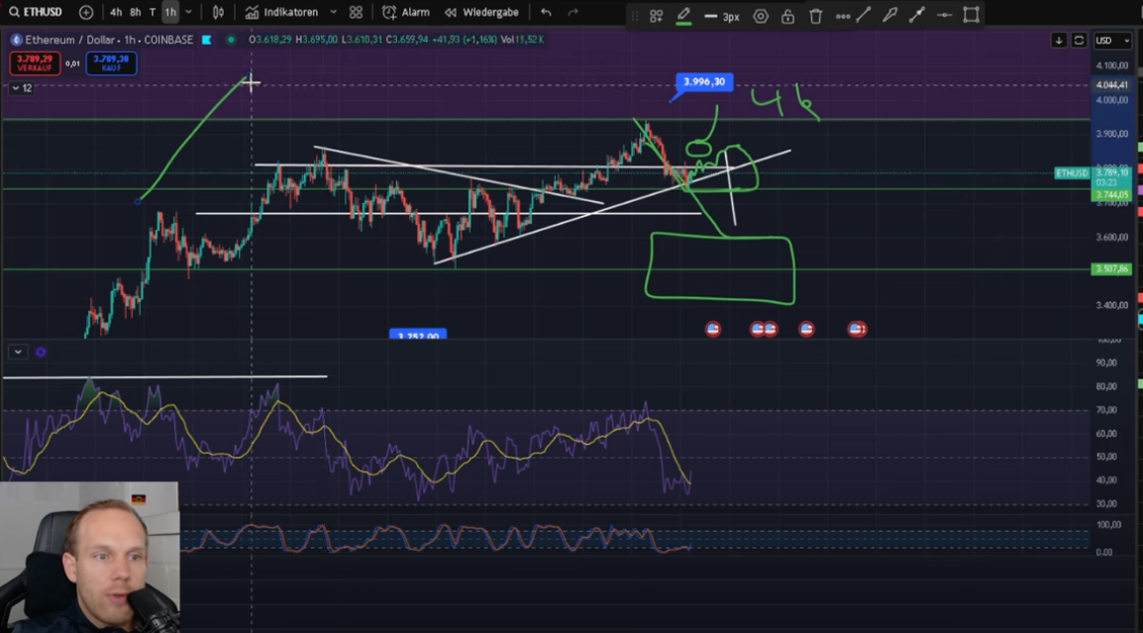Image resolution: width=1143 pixels, height=633 pixels.
Task: Expand the collapsed indicators list showing 12
Action: (21, 88)
